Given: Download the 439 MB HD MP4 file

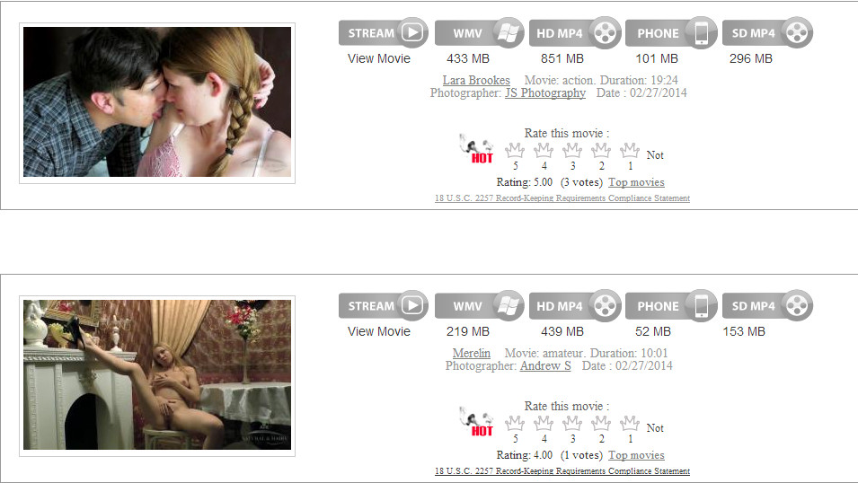Looking at the screenshot, I should tap(575, 306).
